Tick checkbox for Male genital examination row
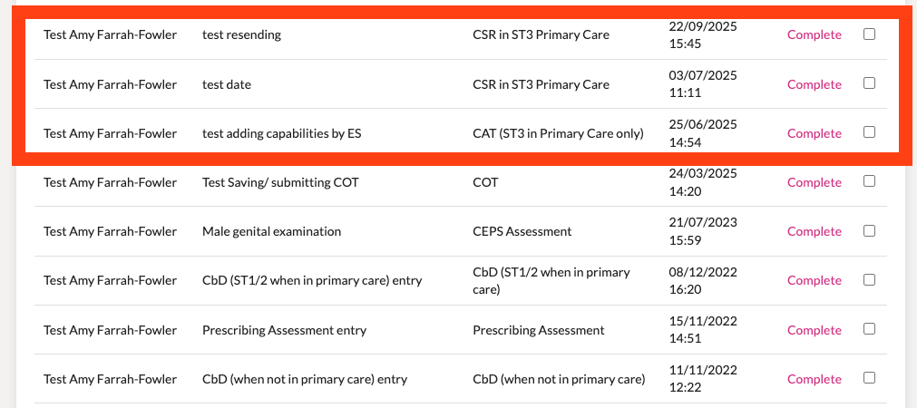The image size is (917, 408). point(869,231)
